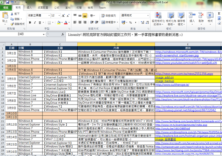Open the youtu.be link in row 23
The height and width of the screenshot is (156, 222).
pyautogui.click(x=172, y=128)
